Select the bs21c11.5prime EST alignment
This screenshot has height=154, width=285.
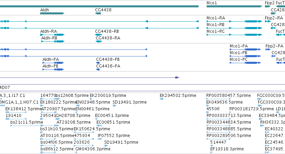(27, 126)
